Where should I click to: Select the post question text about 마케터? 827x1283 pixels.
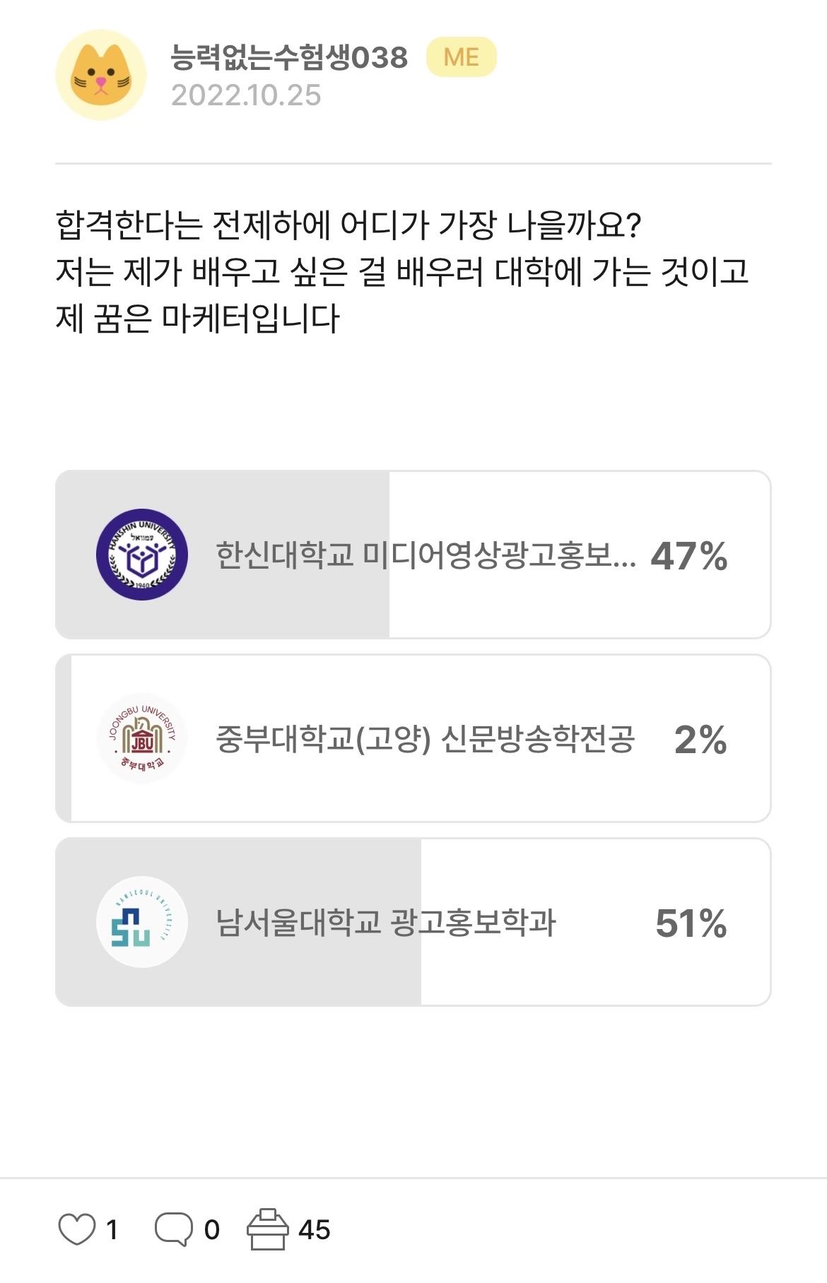401,272
